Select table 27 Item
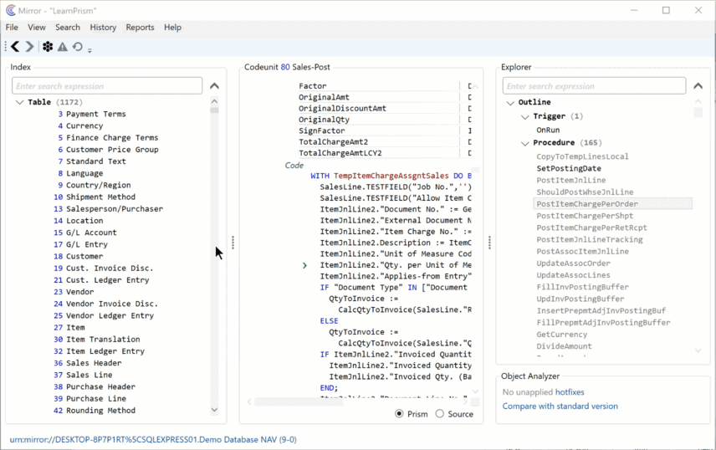This screenshot has height=450, width=716. click(x=69, y=328)
